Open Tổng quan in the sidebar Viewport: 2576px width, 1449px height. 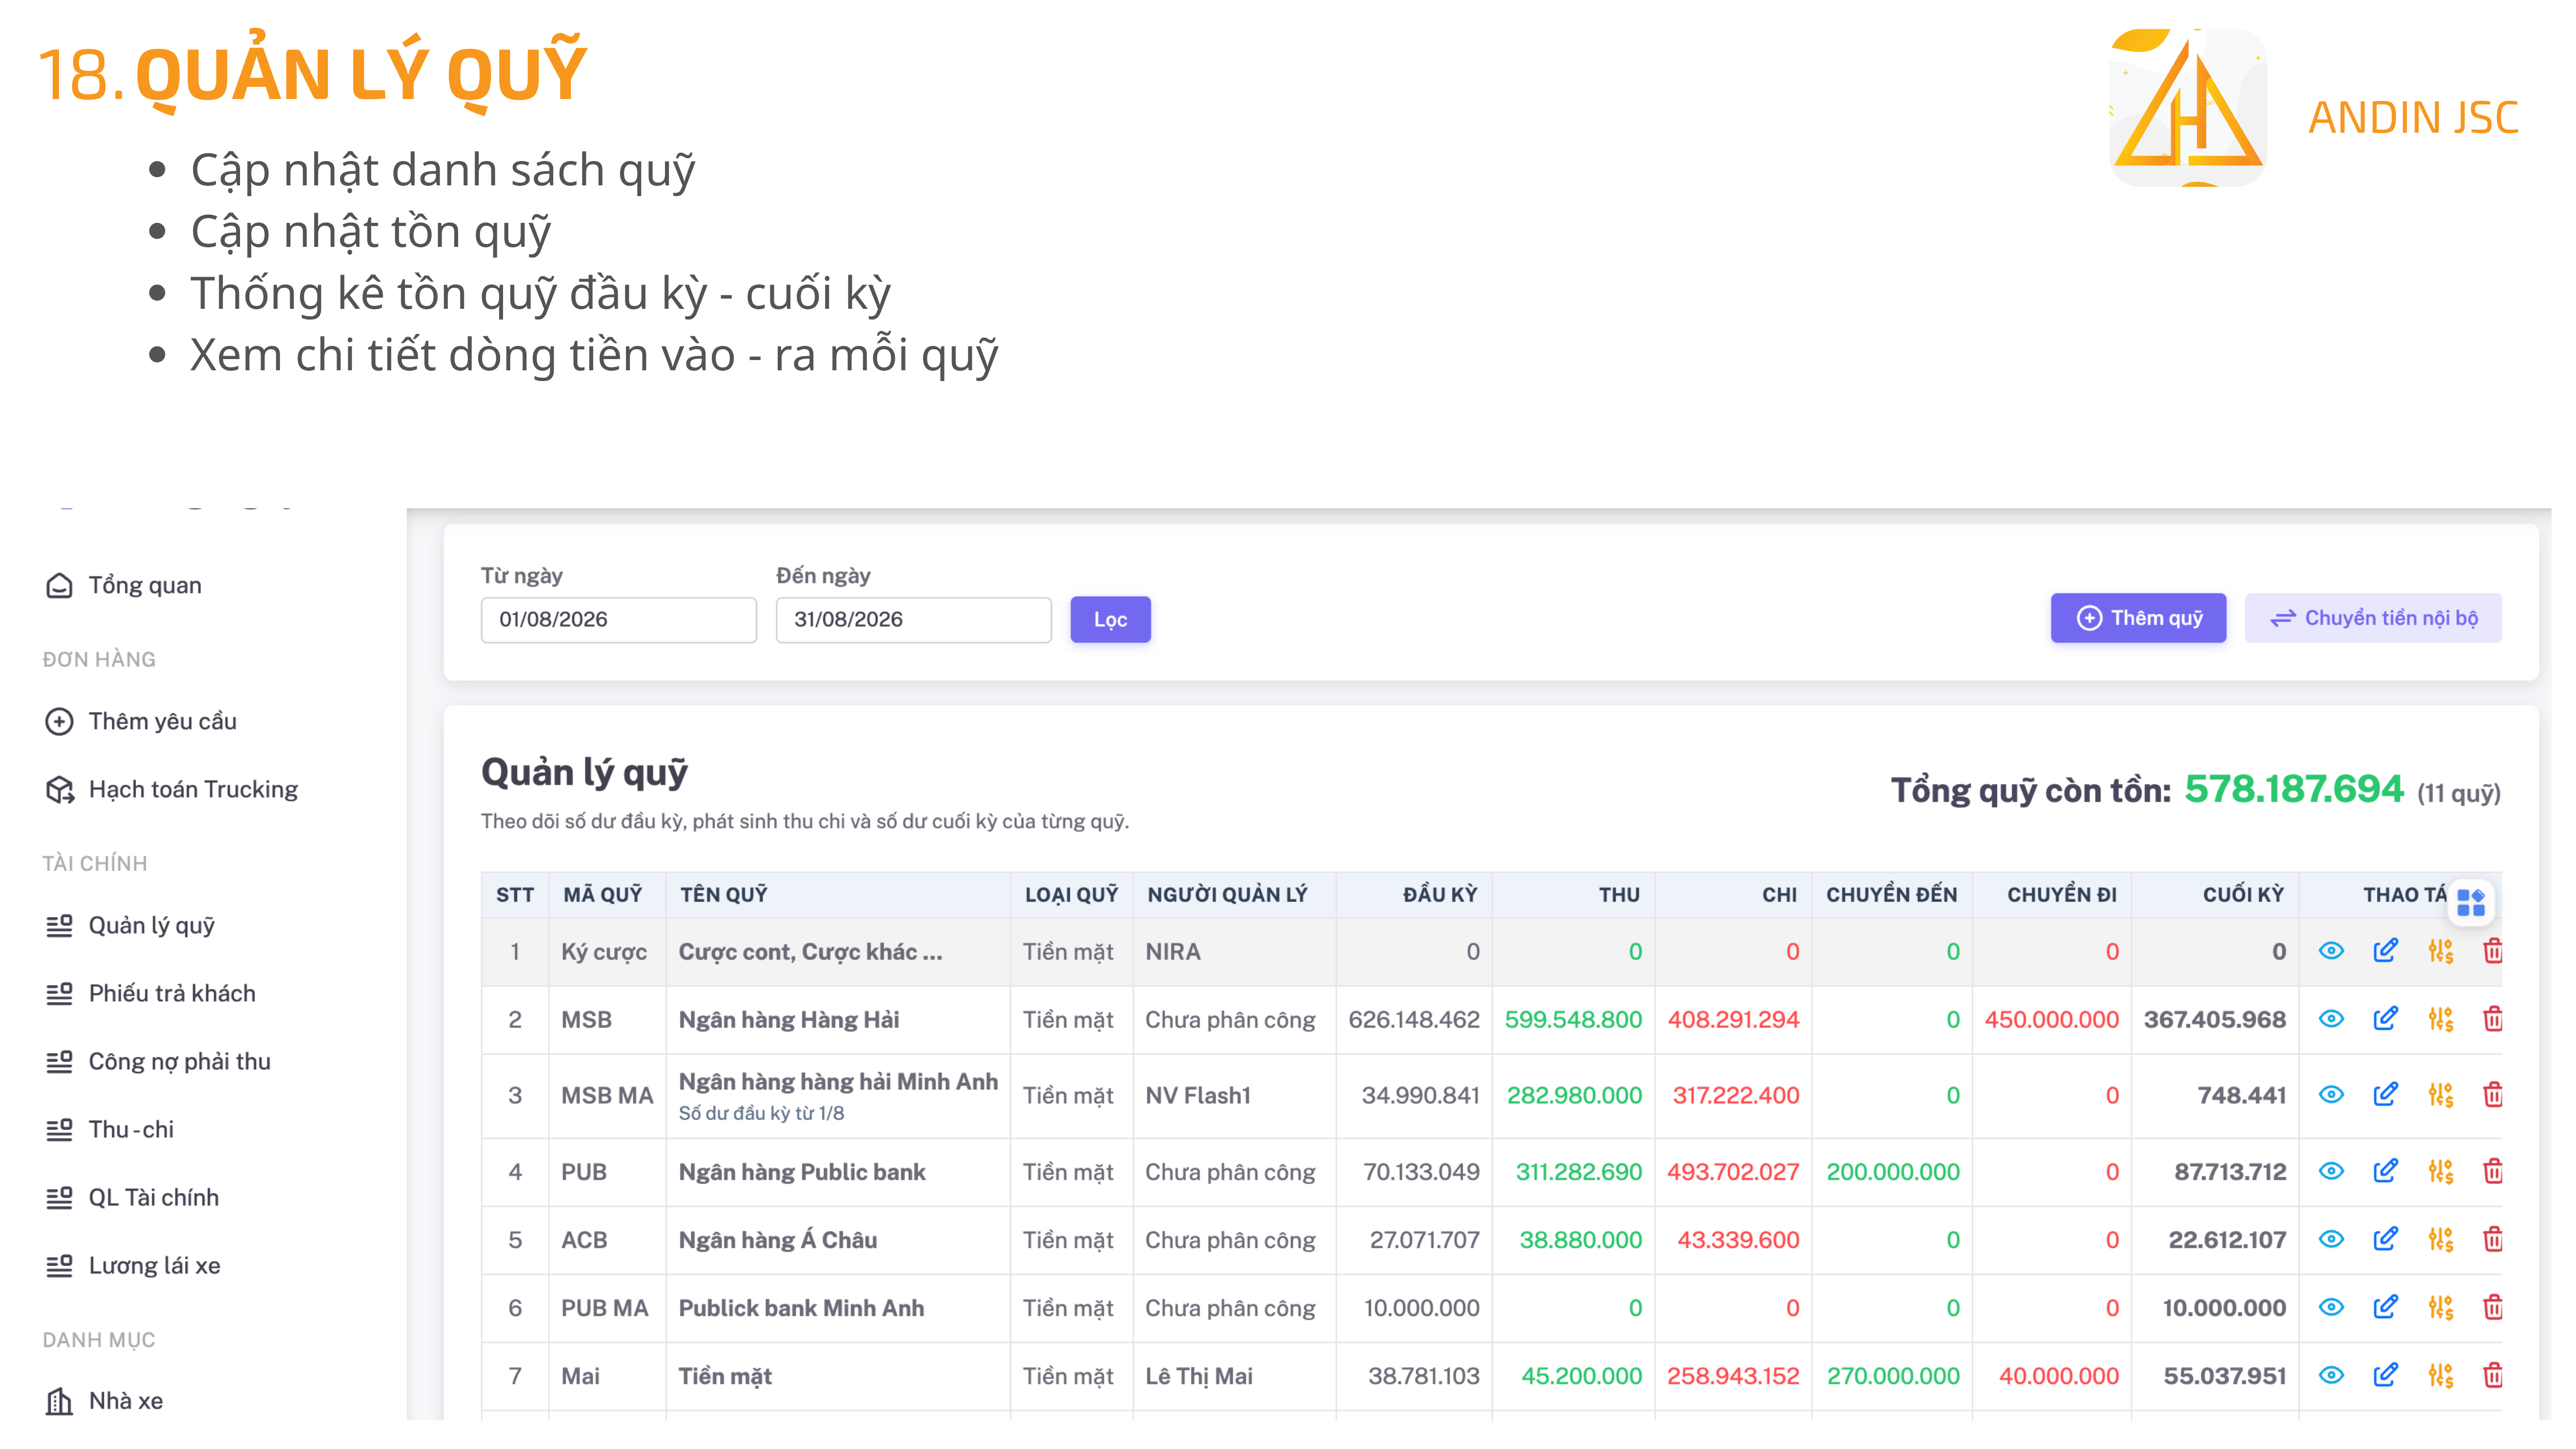(124, 585)
